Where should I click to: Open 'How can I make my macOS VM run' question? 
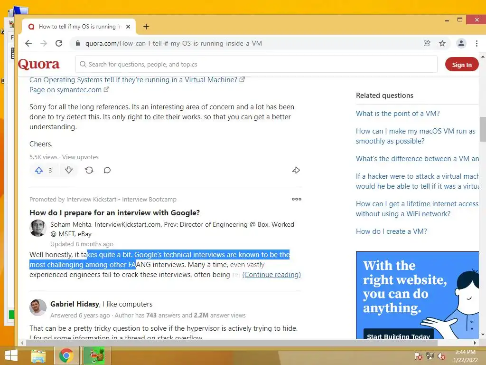(415, 136)
